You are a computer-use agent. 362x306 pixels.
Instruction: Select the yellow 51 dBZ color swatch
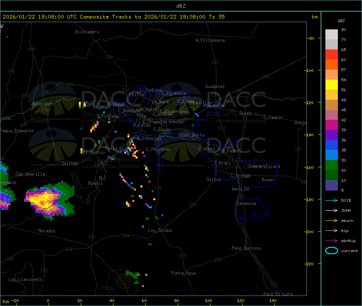331,85
